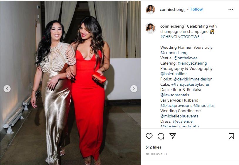The width and height of the screenshot is (239, 165).
Task: Save the post with the bookmark icon
Action: 231,136
